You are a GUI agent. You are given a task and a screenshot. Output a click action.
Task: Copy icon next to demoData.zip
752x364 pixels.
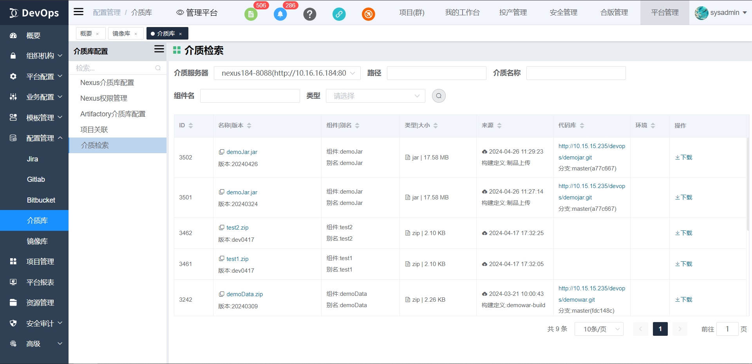point(222,294)
